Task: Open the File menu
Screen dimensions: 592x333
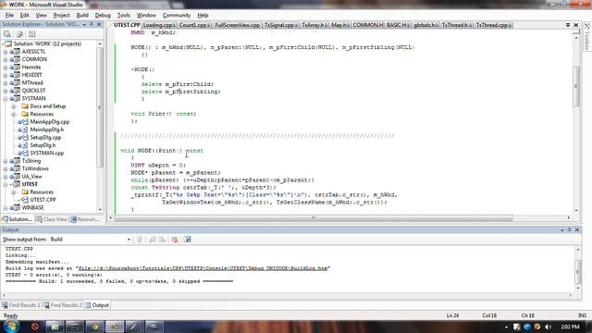Action: tap(9, 16)
